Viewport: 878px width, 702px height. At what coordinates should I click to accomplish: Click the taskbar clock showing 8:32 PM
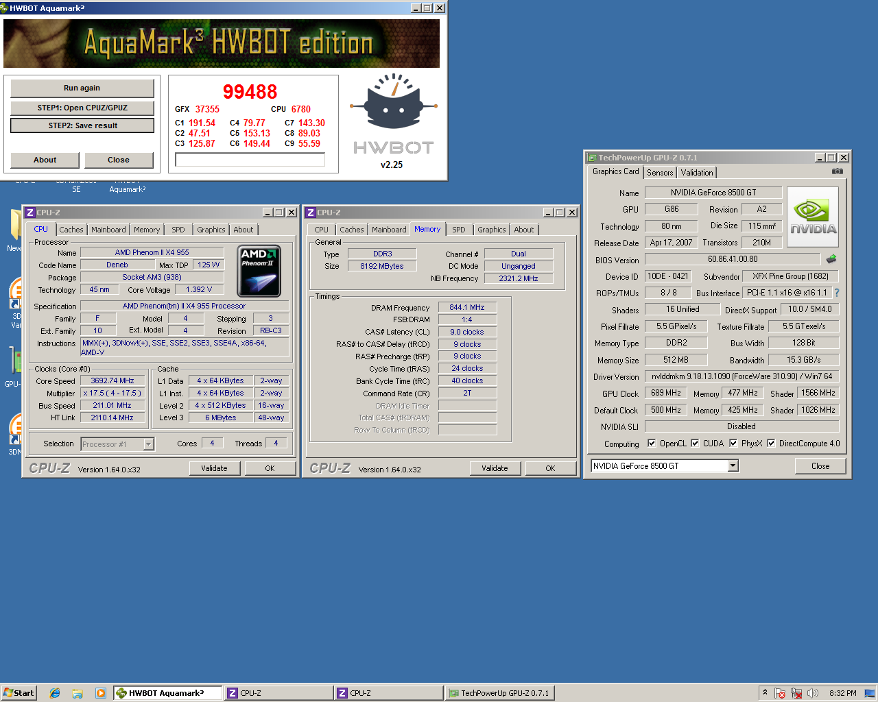(842, 693)
